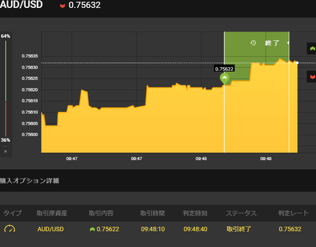Click the 取引終了 status text
Image resolution: width=316 pixels, height=247 pixels.
239,229
